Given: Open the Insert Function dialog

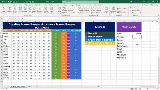Looking at the screenshot, I should tap(3, 10).
